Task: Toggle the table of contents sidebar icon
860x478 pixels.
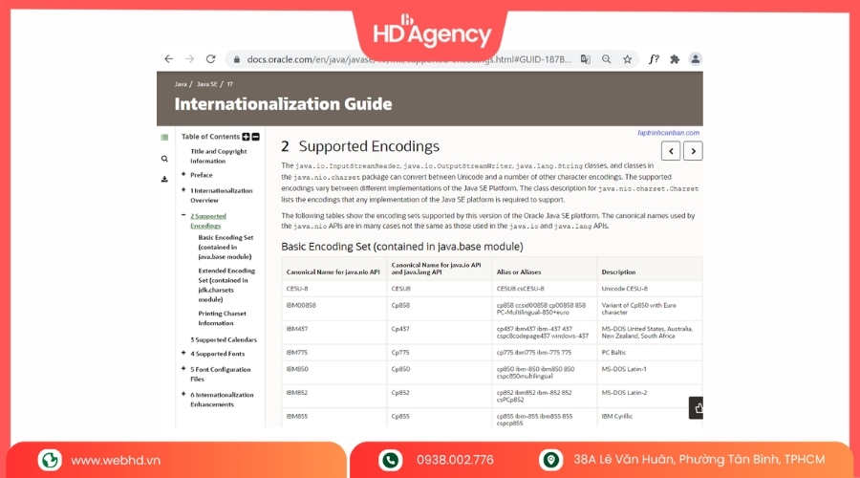Action: tap(164, 138)
